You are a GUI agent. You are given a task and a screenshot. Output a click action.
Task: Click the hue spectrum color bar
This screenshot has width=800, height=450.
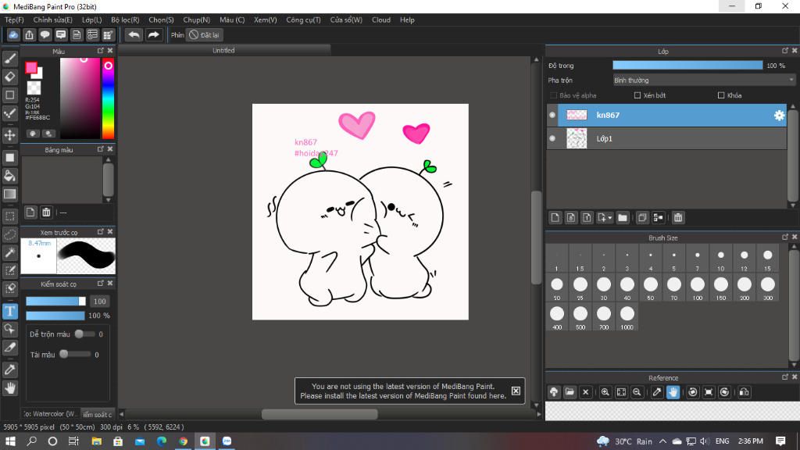[108, 98]
